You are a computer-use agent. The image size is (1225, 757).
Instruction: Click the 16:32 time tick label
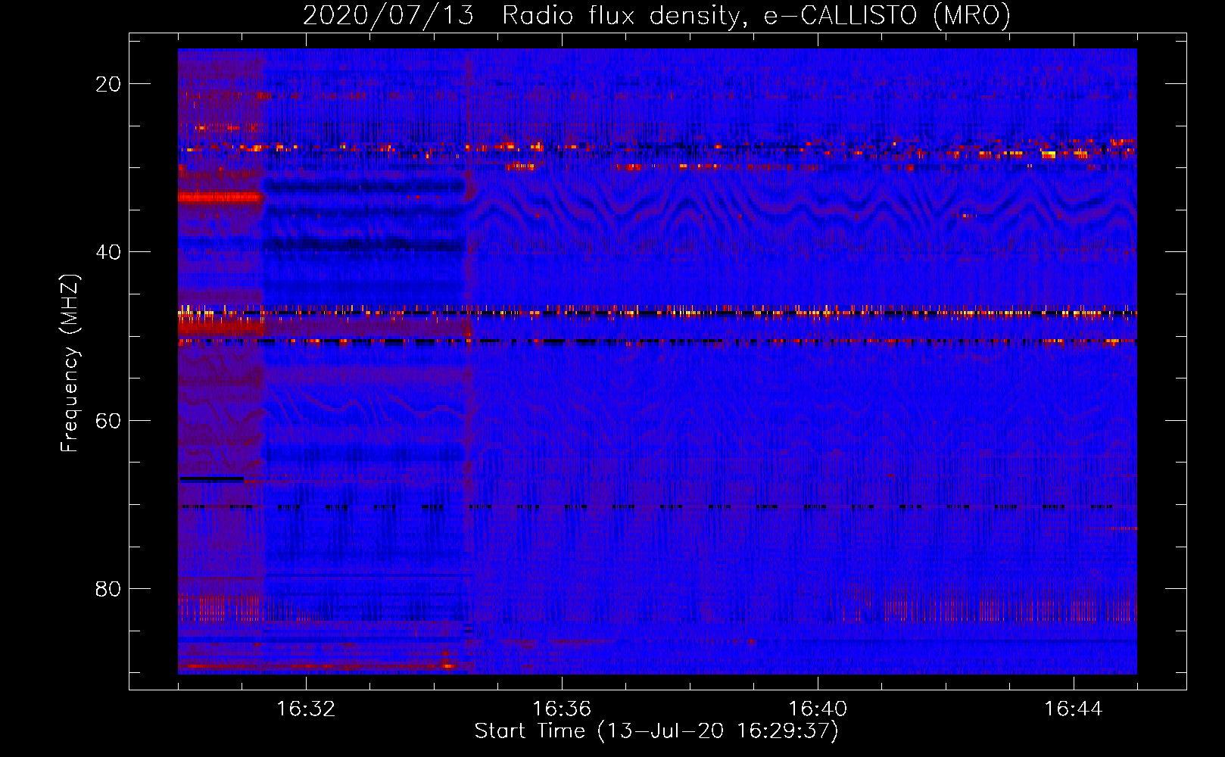click(306, 709)
